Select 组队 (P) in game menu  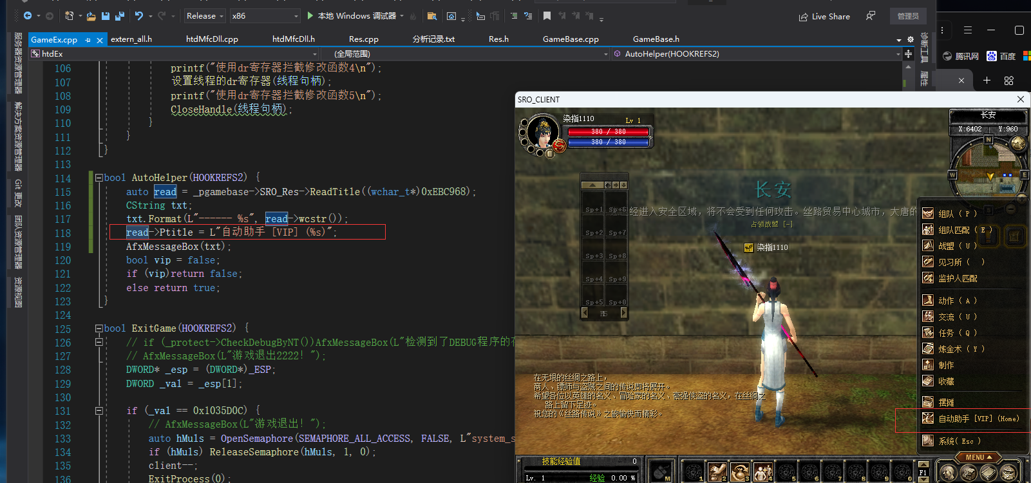pos(958,214)
